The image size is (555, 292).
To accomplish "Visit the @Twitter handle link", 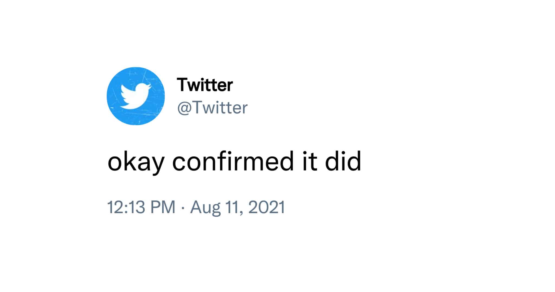I will [212, 108].
